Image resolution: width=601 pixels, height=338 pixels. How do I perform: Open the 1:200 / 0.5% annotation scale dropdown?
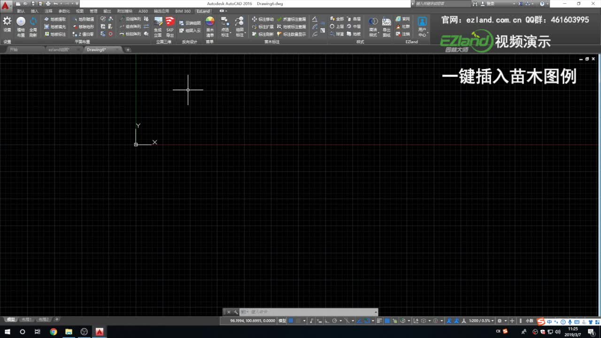coord(481,321)
